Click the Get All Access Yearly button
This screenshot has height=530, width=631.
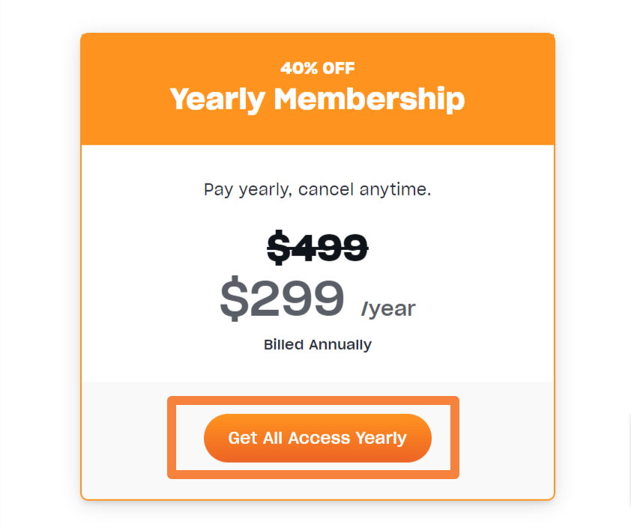point(318,438)
